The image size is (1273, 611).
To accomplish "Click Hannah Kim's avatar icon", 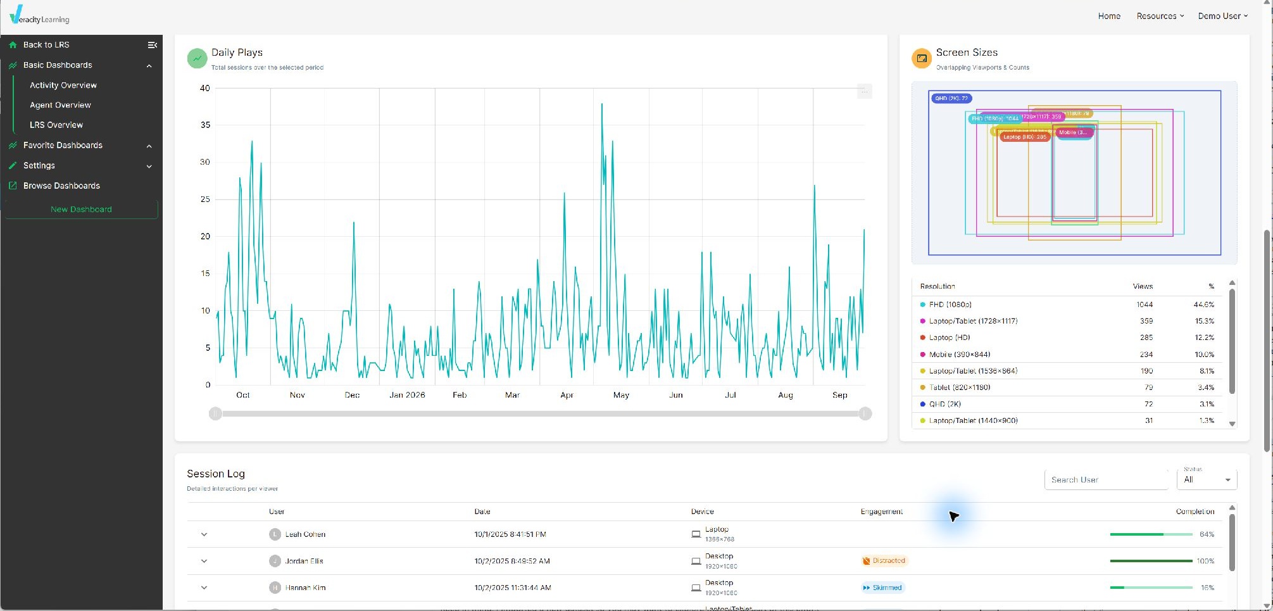I will coord(275,588).
